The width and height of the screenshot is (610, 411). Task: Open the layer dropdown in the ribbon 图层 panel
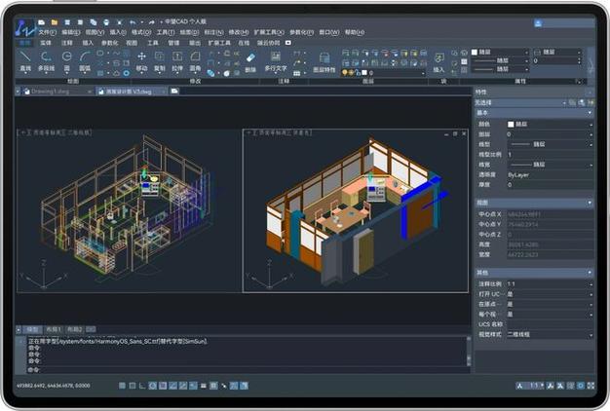tap(383, 73)
